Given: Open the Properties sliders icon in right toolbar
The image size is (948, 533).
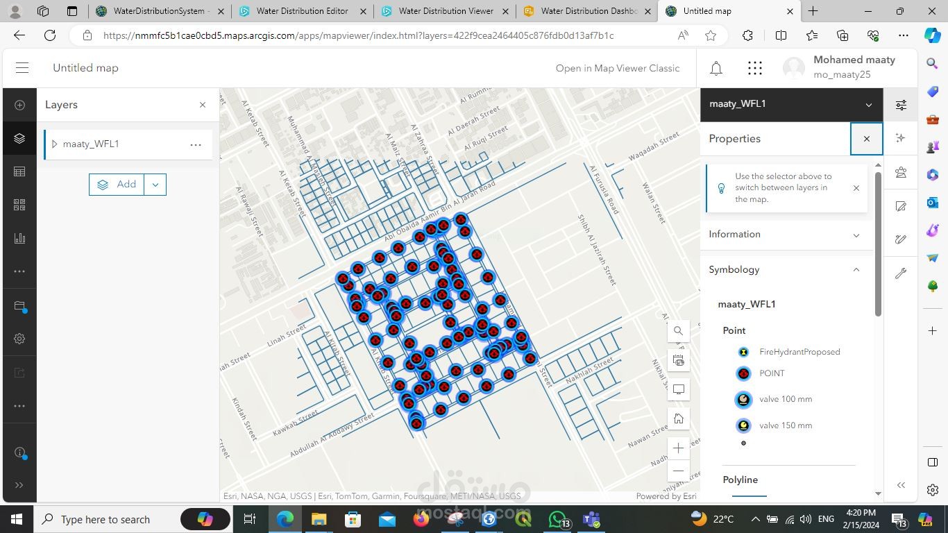Looking at the screenshot, I should tap(901, 105).
